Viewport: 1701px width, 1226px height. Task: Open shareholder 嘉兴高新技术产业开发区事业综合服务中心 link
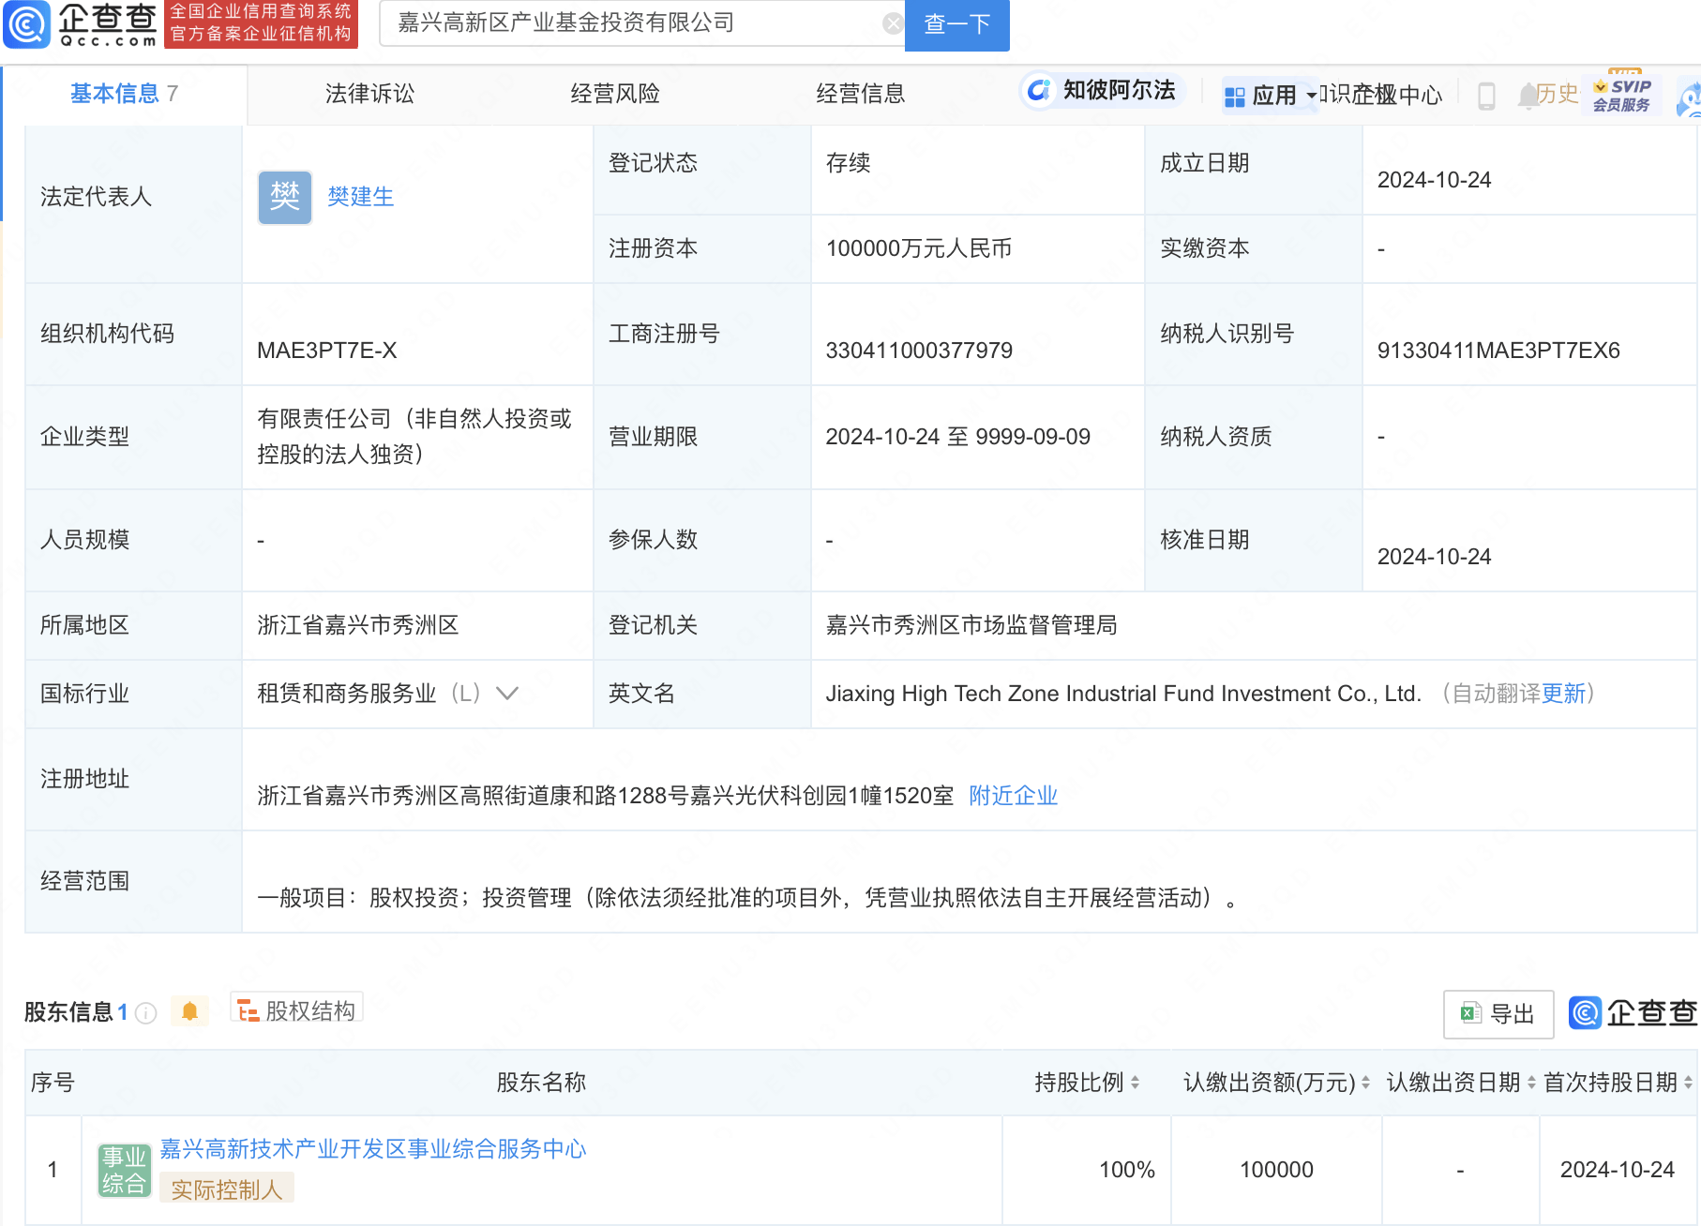pos(373,1149)
